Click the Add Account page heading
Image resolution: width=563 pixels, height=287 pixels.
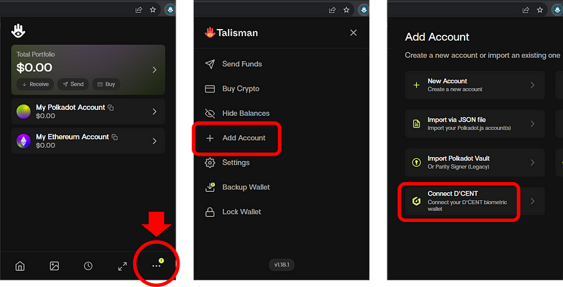pyautogui.click(x=437, y=37)
